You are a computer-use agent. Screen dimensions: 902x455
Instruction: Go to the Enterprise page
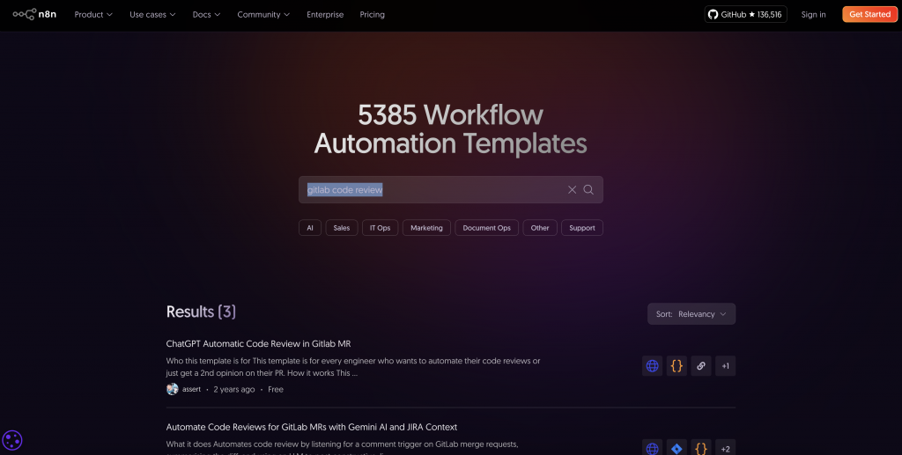(x=325, y=14)
